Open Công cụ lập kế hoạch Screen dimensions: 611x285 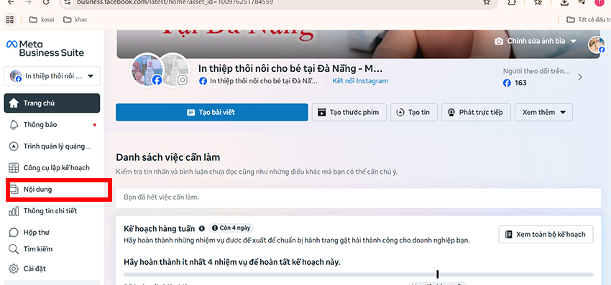pyautogui.click(x=52, y=168)
